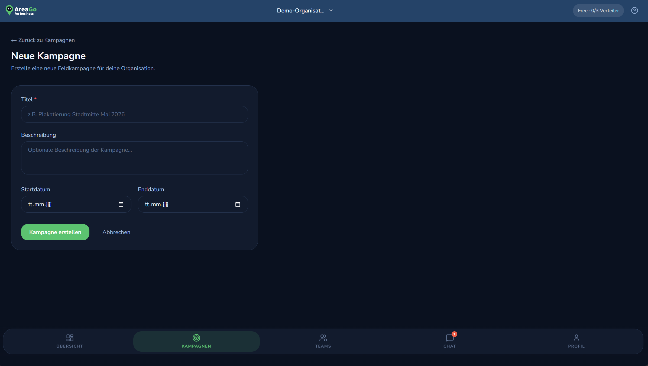Screen dimensions: 648x366
Task: Select the Übersicht grid icon
Action: pos(70,338)
